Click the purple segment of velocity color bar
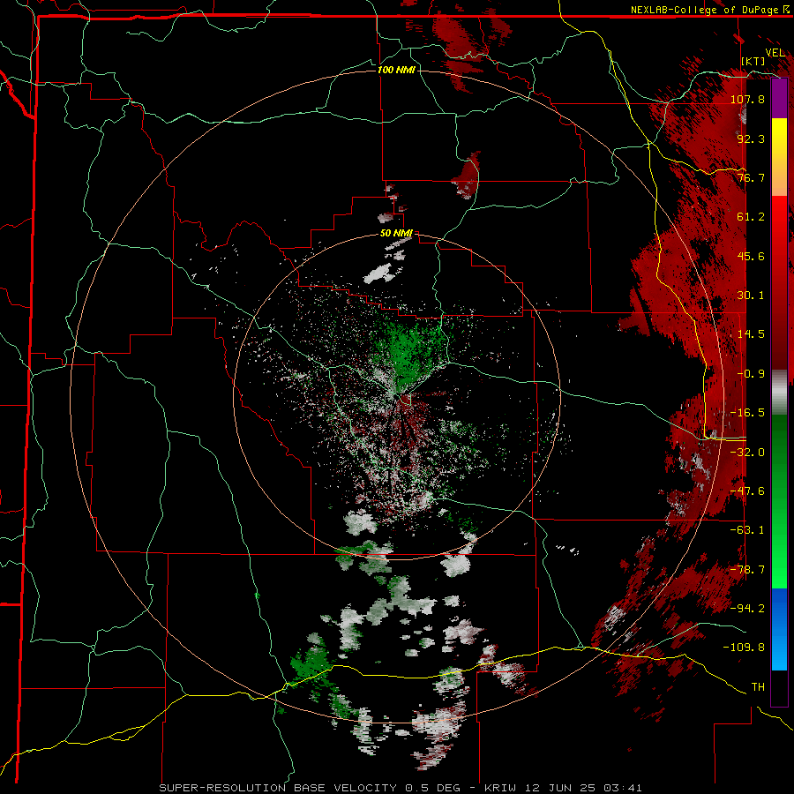 pos(779,98)
